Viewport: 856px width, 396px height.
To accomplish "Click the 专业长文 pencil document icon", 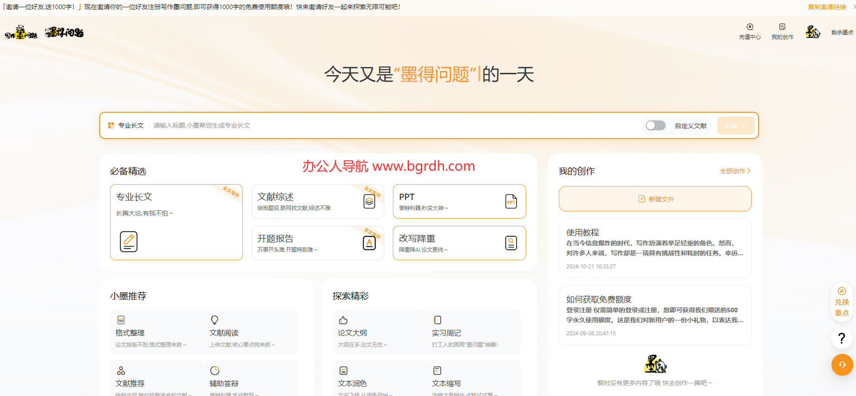I will (129, 241).
